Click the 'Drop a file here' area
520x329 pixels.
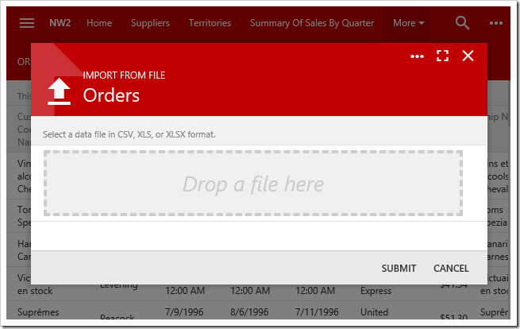pyautogui.click(x=253, y=184)
